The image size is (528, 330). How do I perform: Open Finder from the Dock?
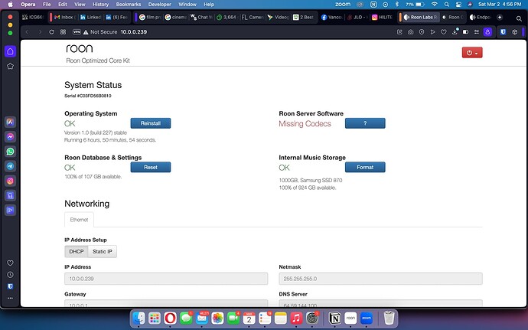[139, 318]
